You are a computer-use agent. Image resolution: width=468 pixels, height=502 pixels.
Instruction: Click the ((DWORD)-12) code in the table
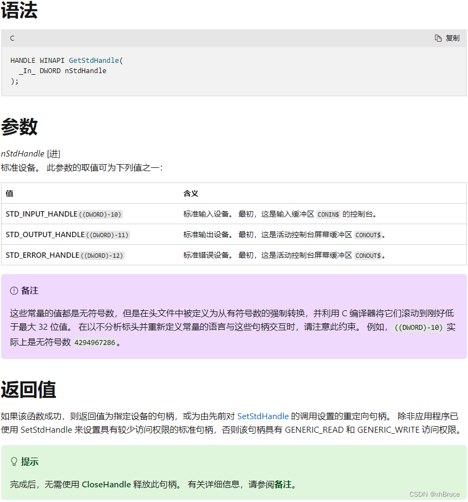102,256
